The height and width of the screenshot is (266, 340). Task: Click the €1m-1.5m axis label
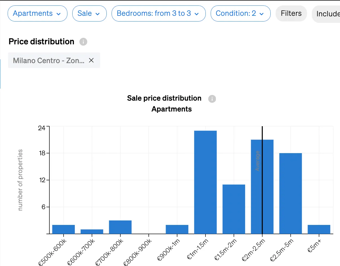(198, 249)
